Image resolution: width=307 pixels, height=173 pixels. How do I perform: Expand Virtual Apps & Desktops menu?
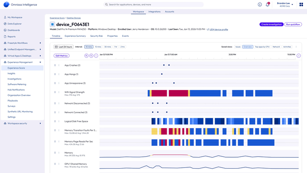tap(40, 56)
